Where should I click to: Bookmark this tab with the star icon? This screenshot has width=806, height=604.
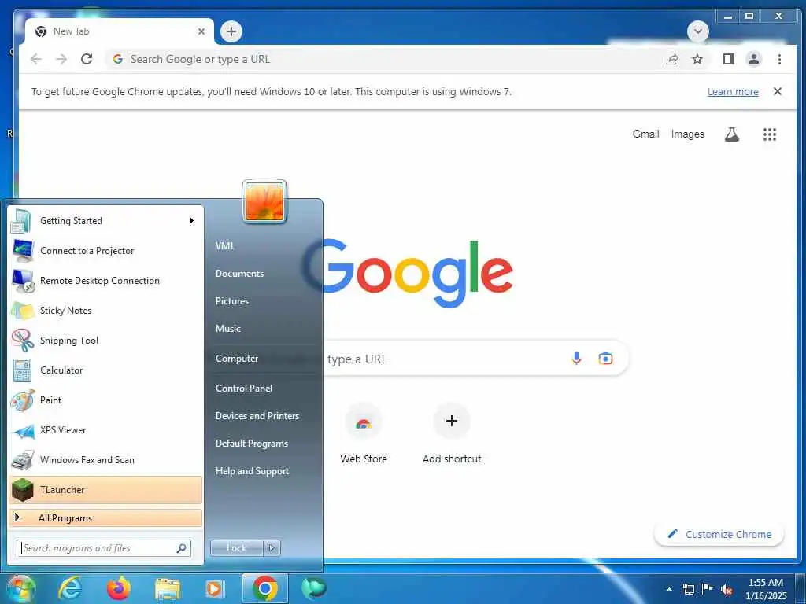click(x=697, y=60)
